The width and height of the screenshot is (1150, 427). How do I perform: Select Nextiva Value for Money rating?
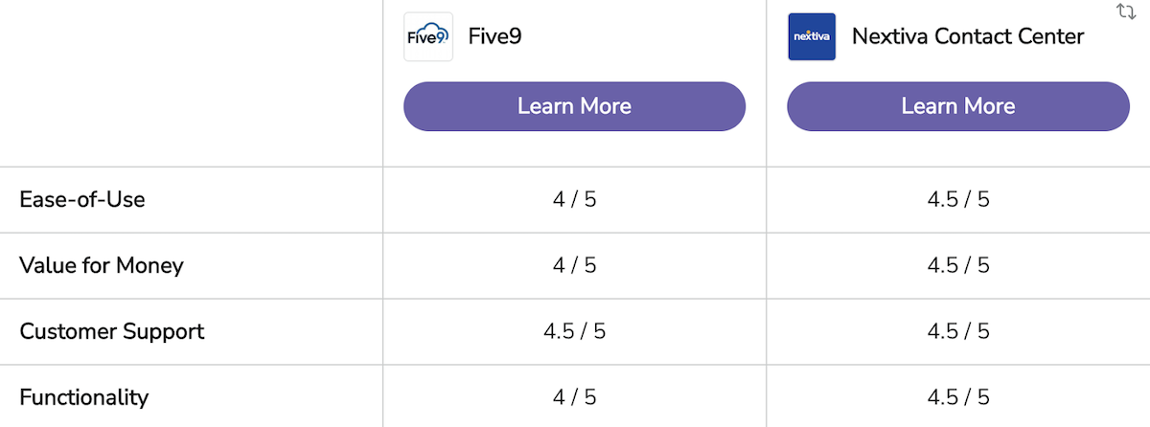(958, 265)
